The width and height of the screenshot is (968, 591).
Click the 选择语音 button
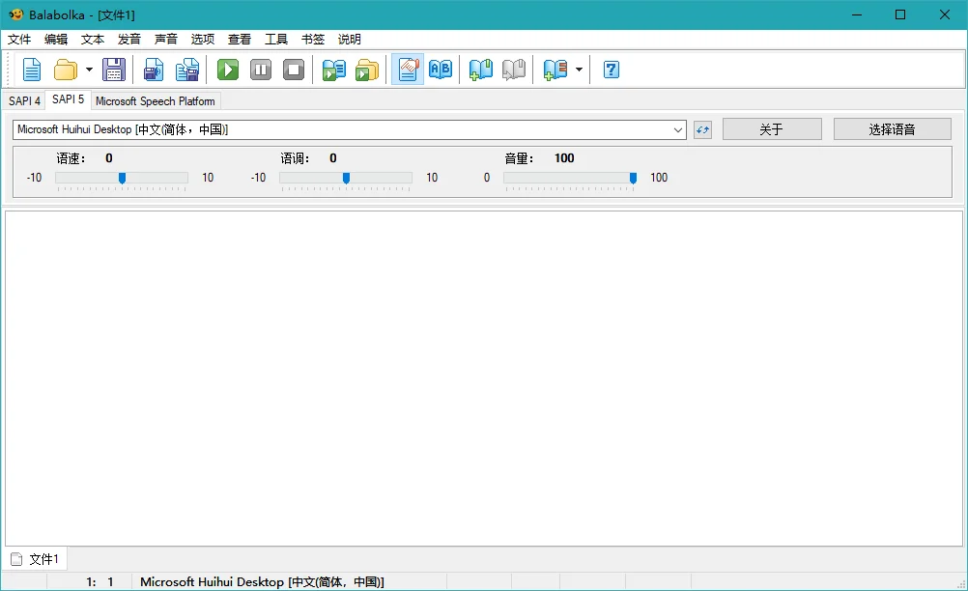pyautogui.click(x=892, y=129)
